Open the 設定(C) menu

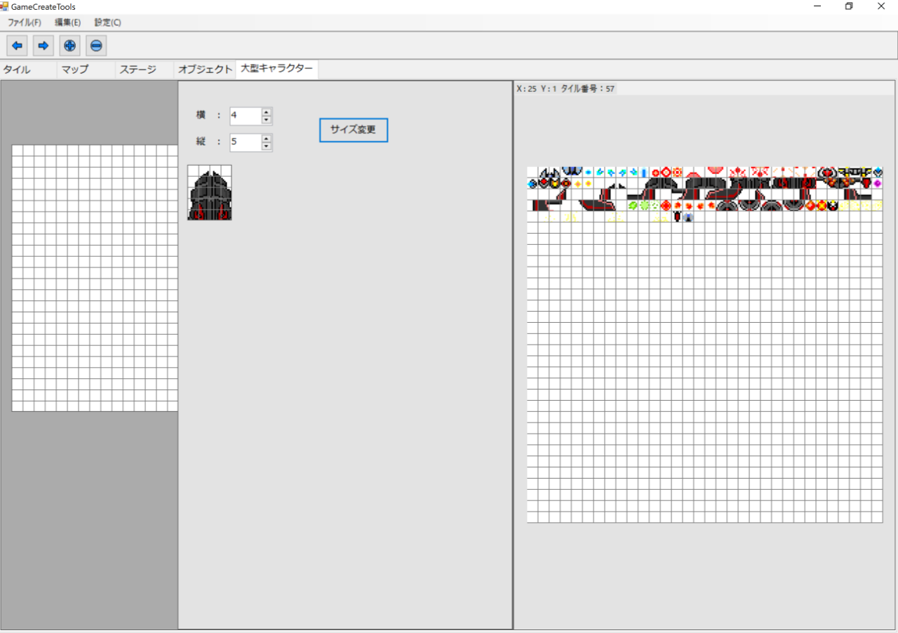107,22
